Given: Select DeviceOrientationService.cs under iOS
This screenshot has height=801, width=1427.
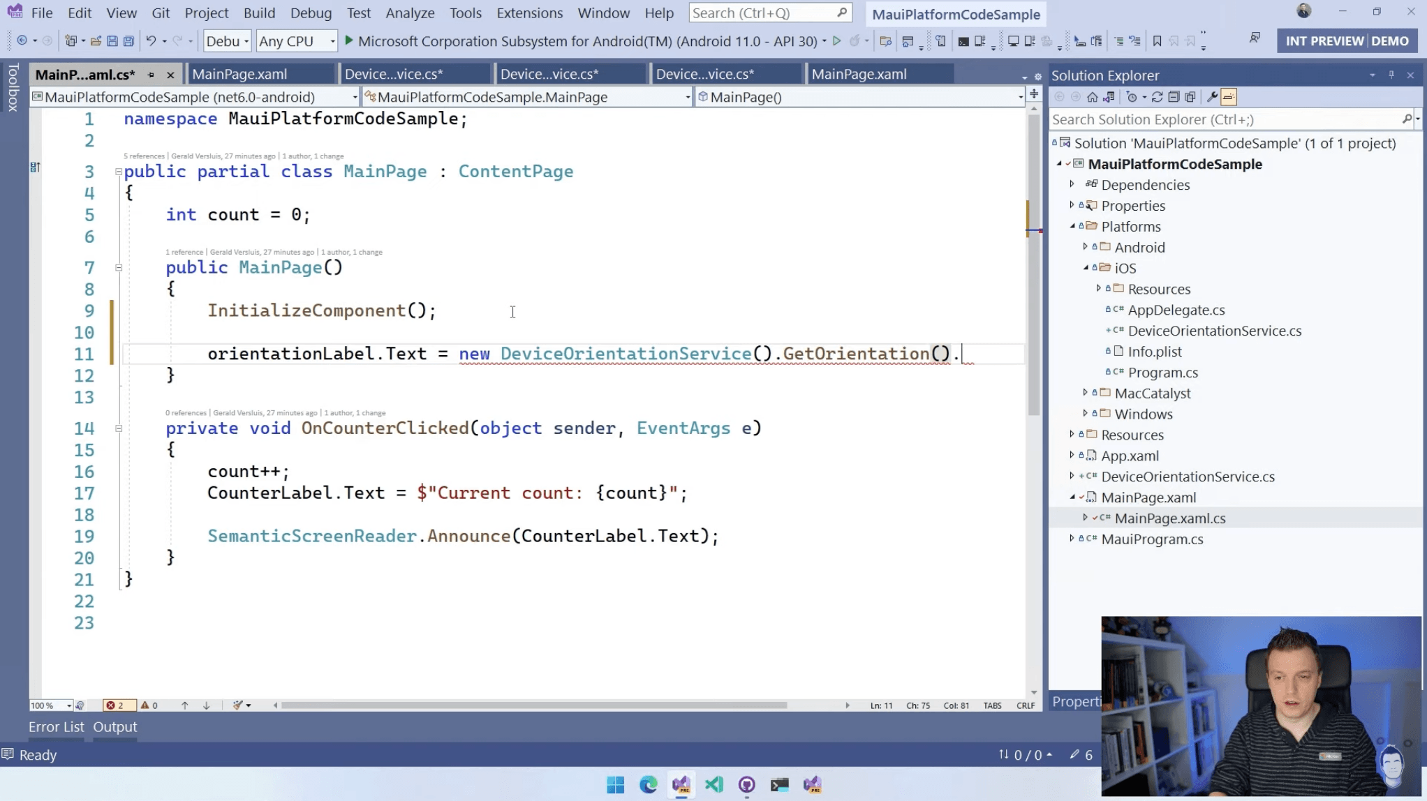Looking at the screenshot, I should [1214, 331].
